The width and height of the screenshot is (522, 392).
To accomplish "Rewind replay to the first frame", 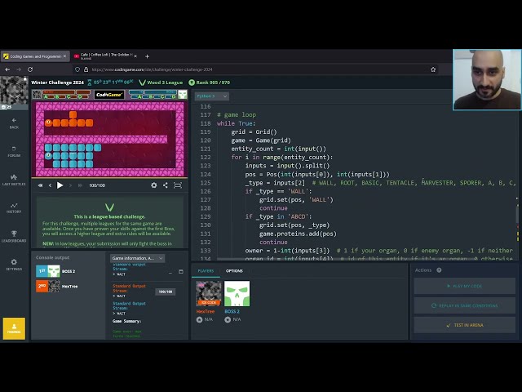I will click(x=40, y=185).
